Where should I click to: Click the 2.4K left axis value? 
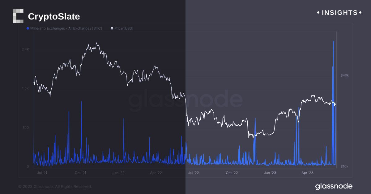pyautogui.click(x=25, y=49)
